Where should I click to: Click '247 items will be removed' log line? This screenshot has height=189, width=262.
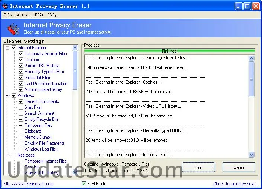click(129, 92)
